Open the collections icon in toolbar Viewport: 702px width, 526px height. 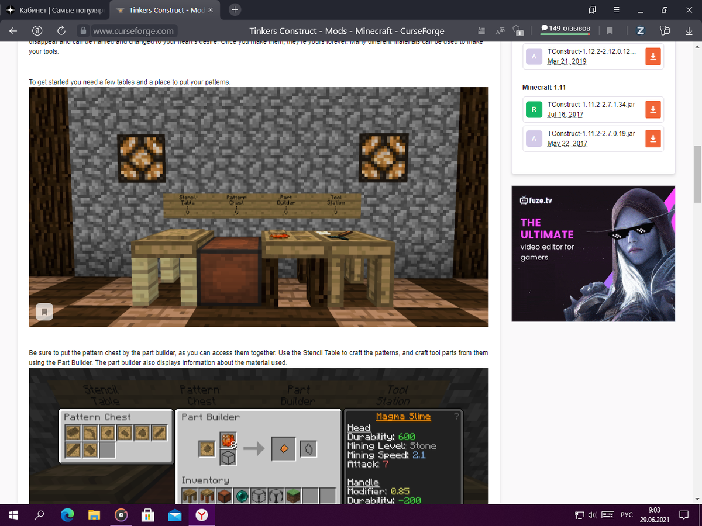(x=664, y=31)
